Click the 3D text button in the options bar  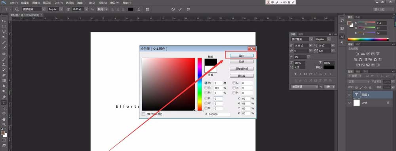(x=188, y=9)
